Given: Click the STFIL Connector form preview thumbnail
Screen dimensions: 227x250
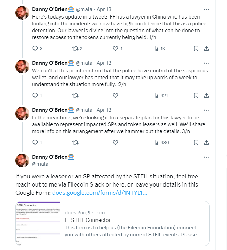Looking at the screenshot, I should click(x=38, y=223).
